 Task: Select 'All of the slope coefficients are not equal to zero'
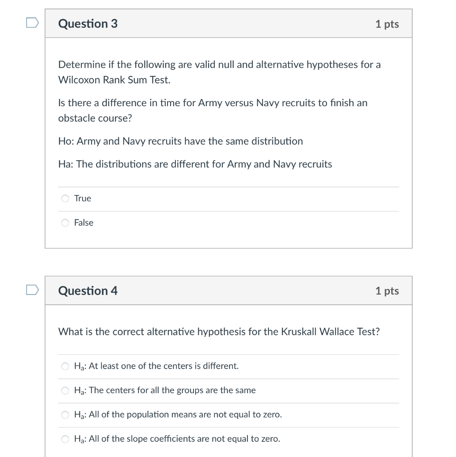pyautogui.click(x=65, y=439)
